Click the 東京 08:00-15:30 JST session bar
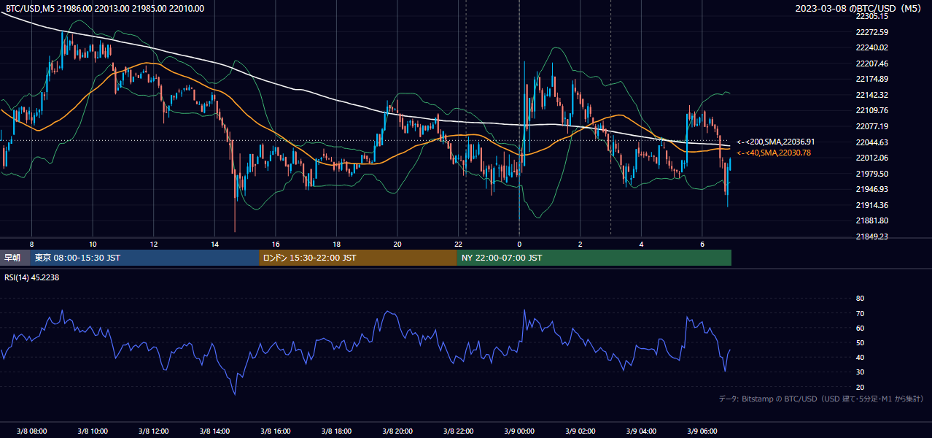 point(144,258)
